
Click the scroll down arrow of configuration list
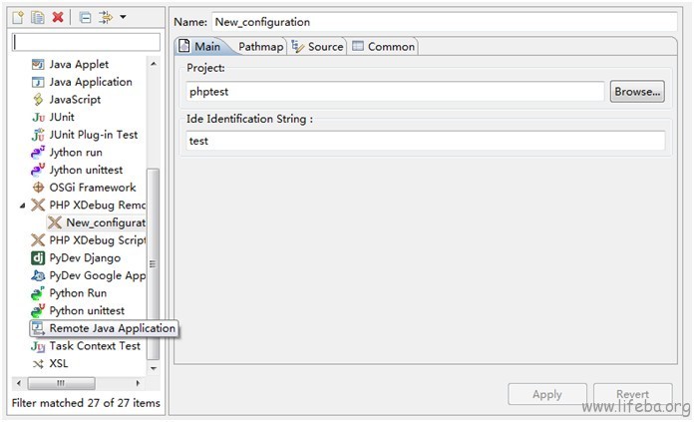pos(153,367)
